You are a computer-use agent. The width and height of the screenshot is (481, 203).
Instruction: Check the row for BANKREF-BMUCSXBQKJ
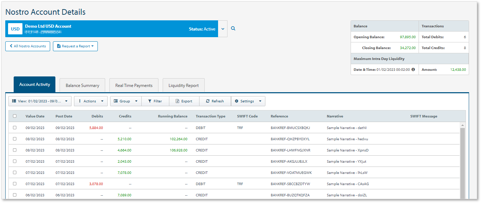tap(15, 128)
